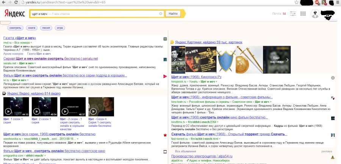Expand kinopoisk.ru result dropdown arrow

tap(216, 82)
